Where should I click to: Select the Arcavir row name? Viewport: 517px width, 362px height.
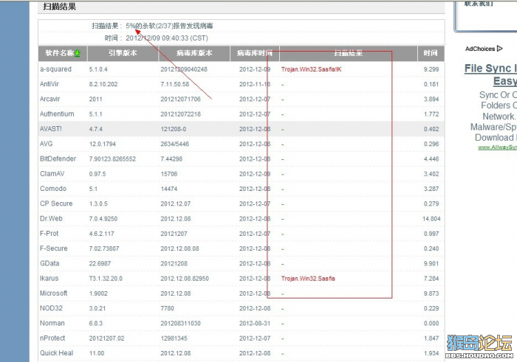click(49, 99)
